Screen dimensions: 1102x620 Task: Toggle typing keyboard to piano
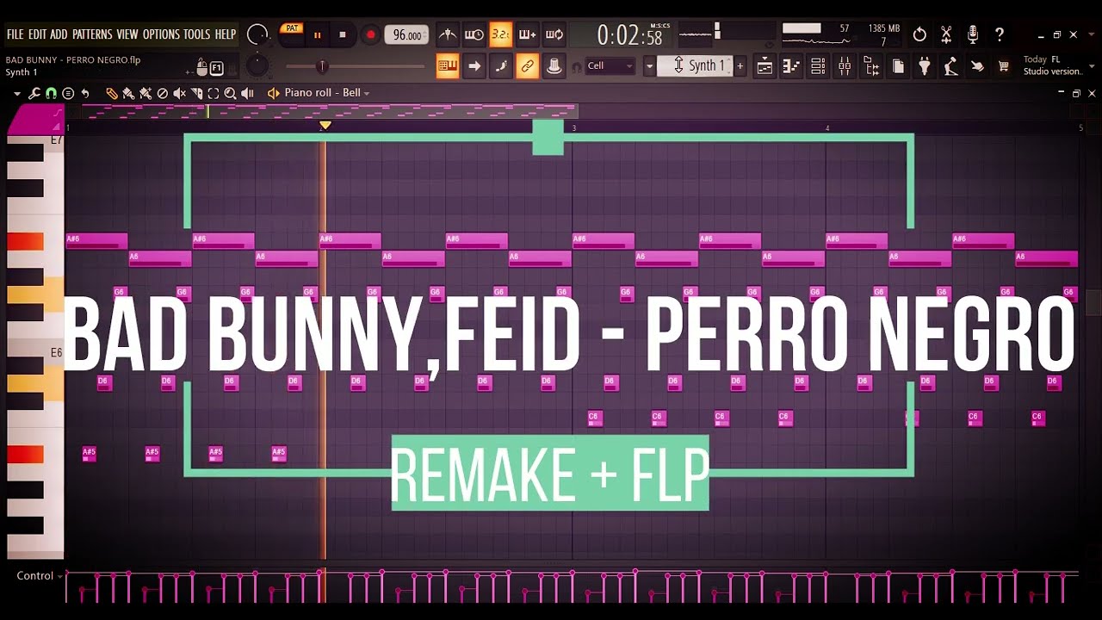point(447,66)
